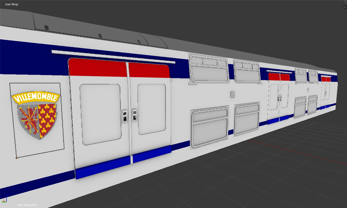Expand the sidebar with the plus icon

click(x=345, y=7)
